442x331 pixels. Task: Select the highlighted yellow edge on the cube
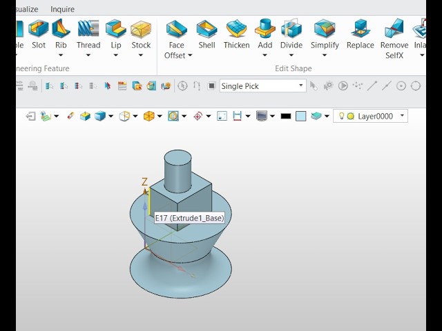[149, 201]
